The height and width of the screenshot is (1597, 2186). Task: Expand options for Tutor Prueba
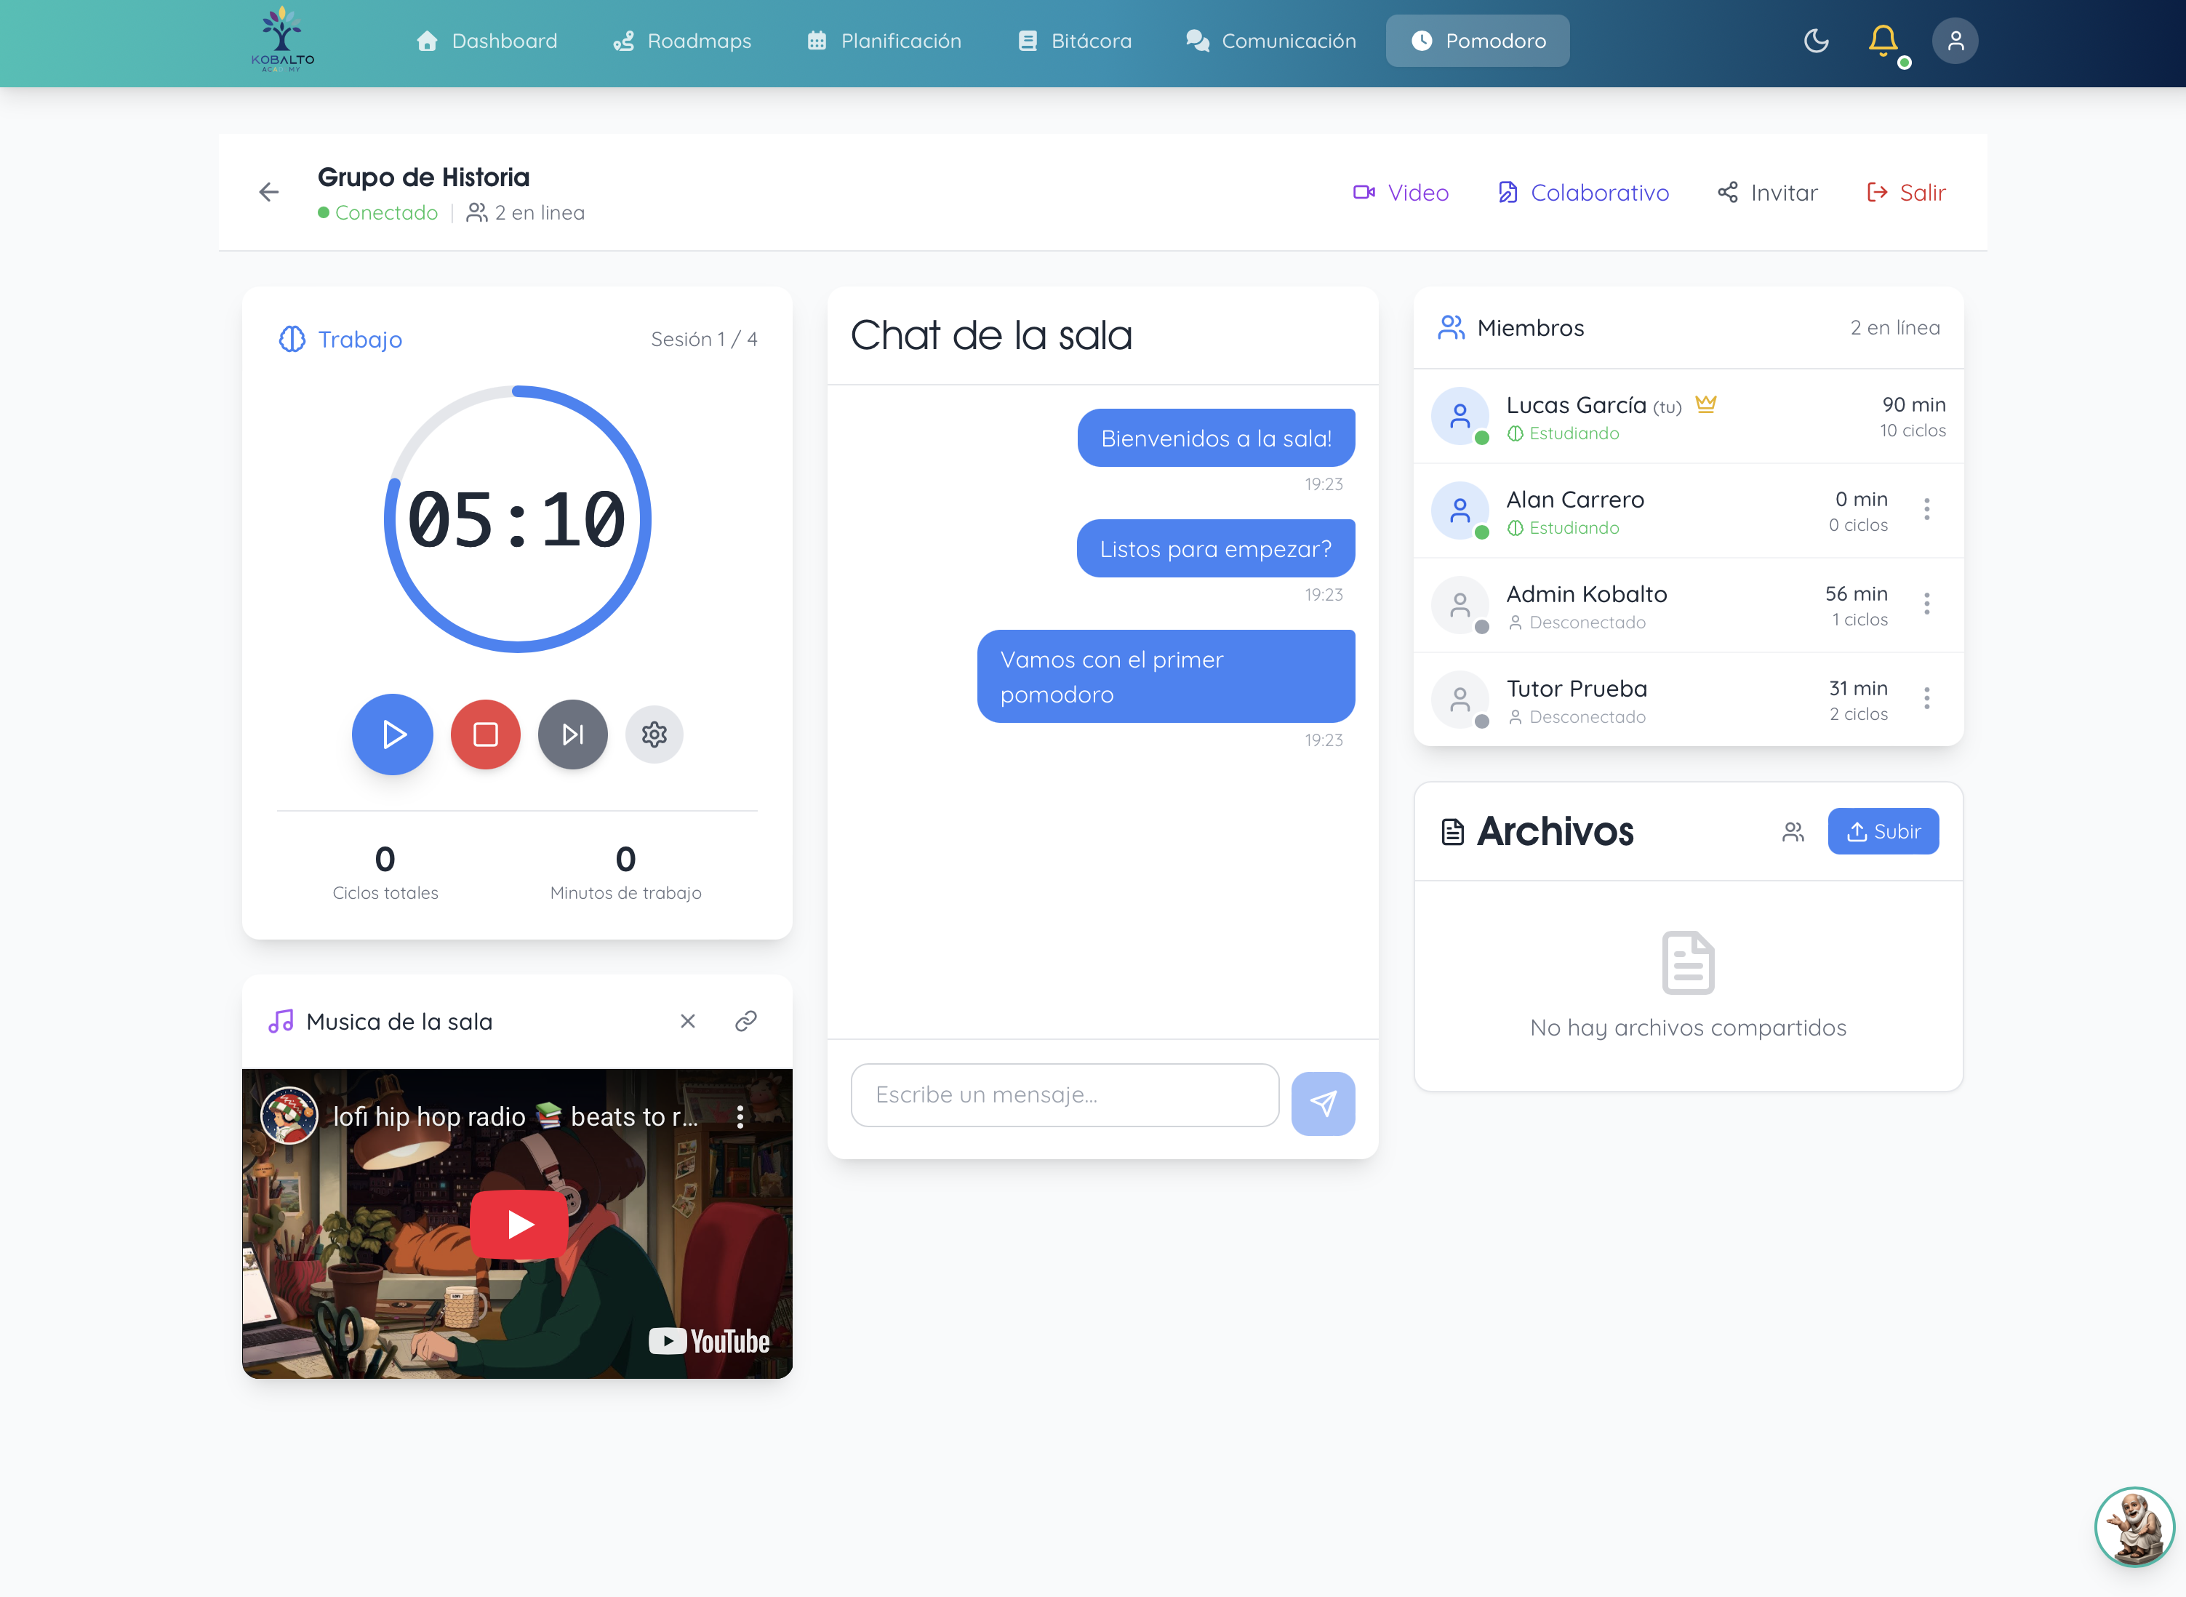pos(1926,698)
